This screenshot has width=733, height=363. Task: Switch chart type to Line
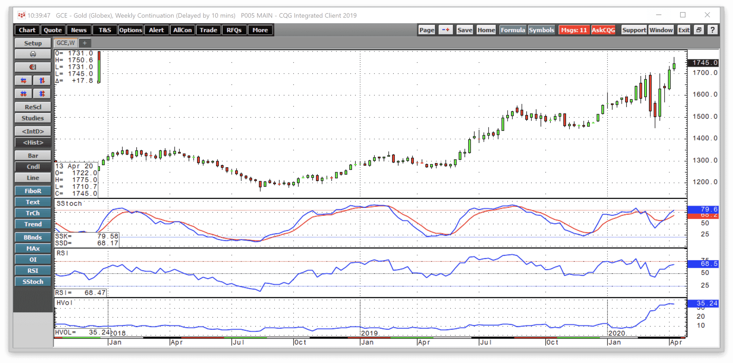point(33,178)
